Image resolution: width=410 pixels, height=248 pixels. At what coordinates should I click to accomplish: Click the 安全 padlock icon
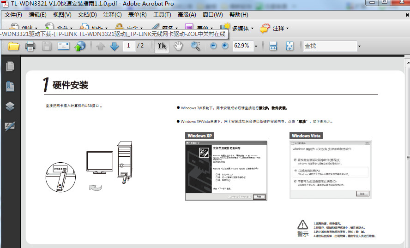point(119,27)
